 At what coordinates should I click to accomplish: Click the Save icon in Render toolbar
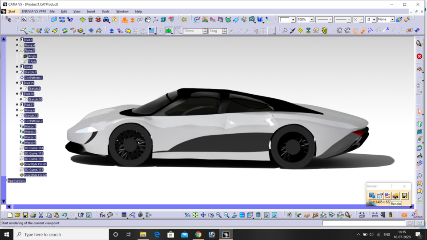(x=404, y=196)
